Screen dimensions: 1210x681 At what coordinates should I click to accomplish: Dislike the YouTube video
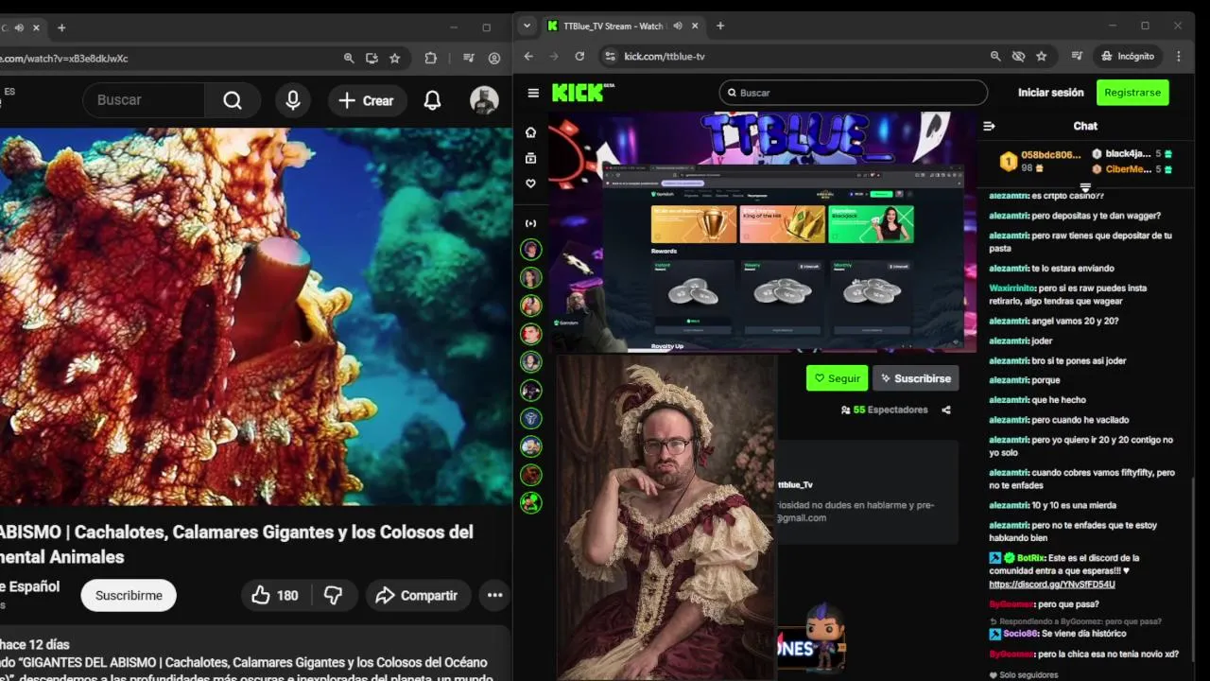[334, 595]
